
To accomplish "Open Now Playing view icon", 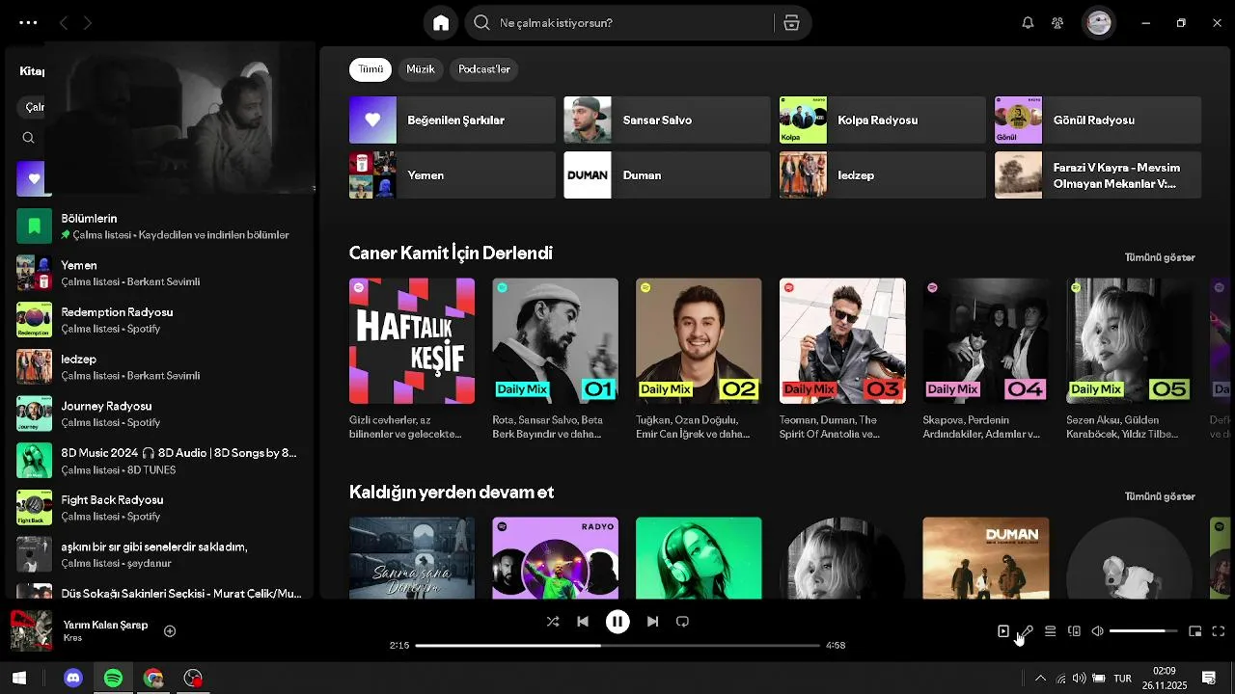I will point(1003,631).
